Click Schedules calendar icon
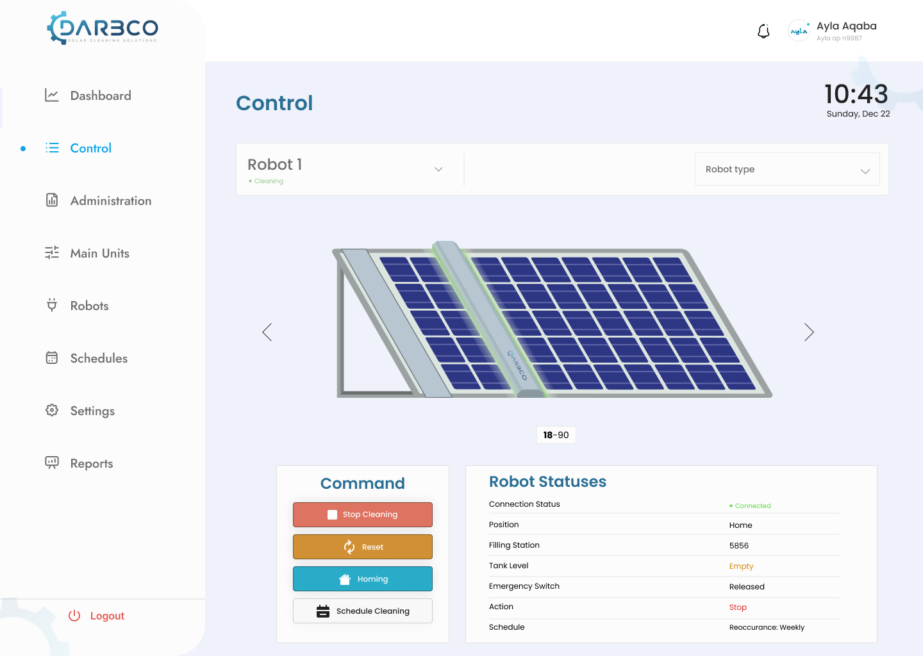 pyautogui.click(x=52, y=357)
